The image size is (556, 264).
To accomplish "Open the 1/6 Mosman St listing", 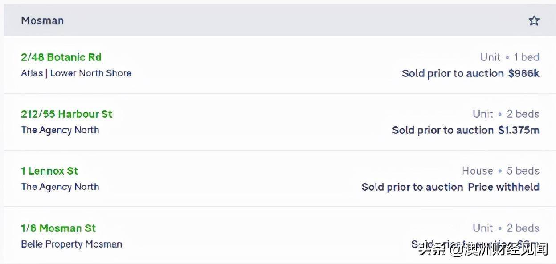I will (58, 228).
